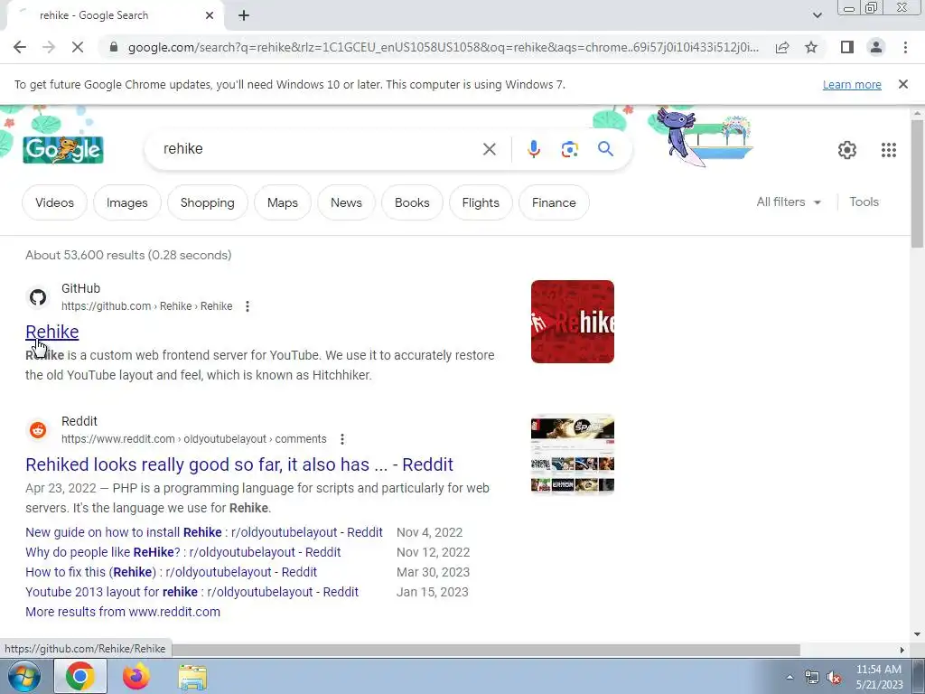Click the horizontal scrollbar at bottom
This screenshot has height=694, width=925.
coord(485,650)
